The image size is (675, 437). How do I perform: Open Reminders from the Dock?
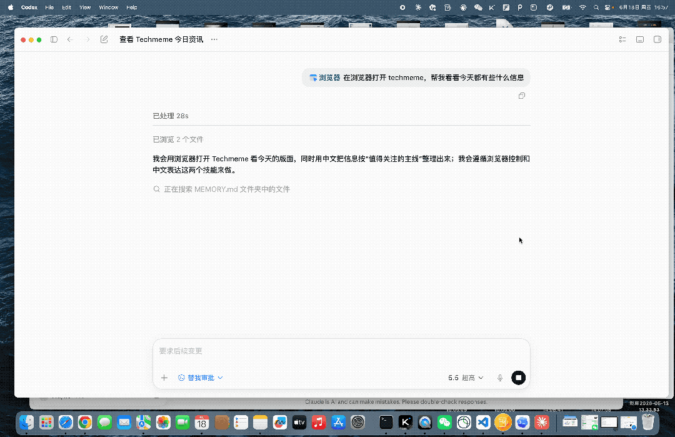point(241,423)
